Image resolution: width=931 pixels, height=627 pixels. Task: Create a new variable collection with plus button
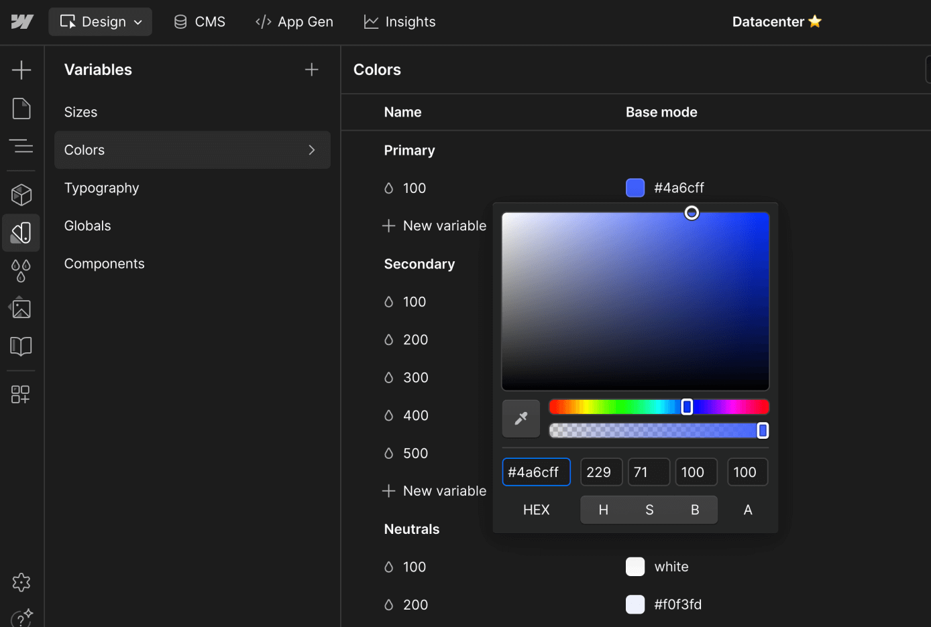click(x=311, y=69)
